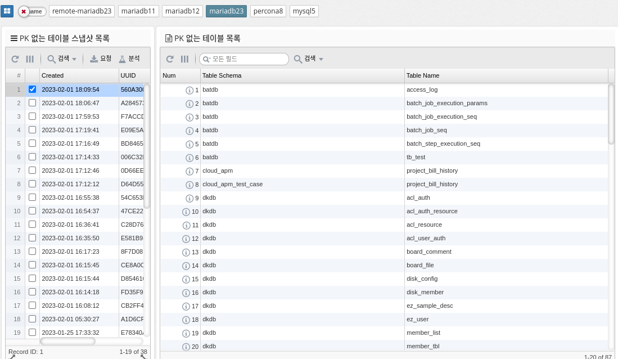
Task: Reload the snapshot list with refresh icon
Action: pos(15,59)
